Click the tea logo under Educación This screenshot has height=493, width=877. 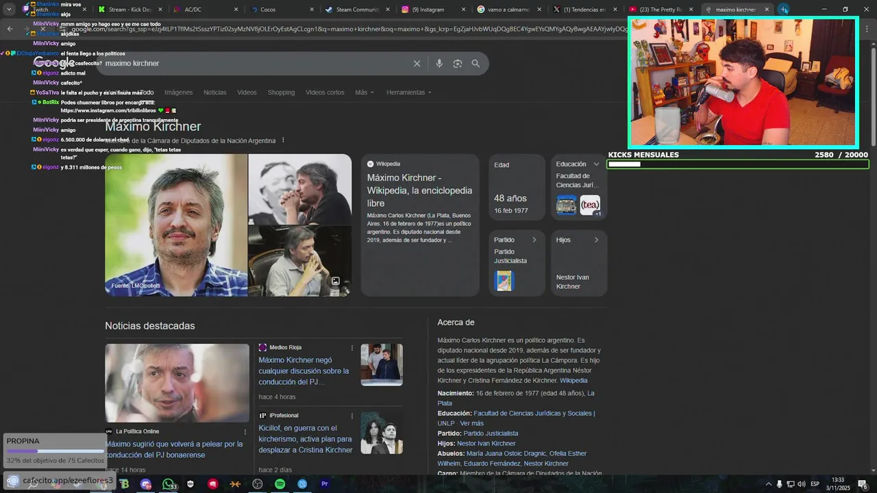[590, 205]
